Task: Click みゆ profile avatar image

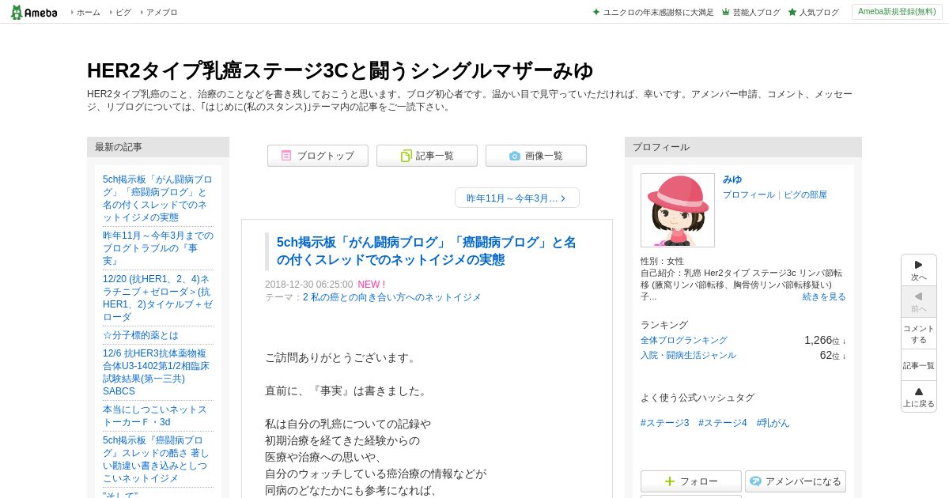Action: tap(678, 210)
